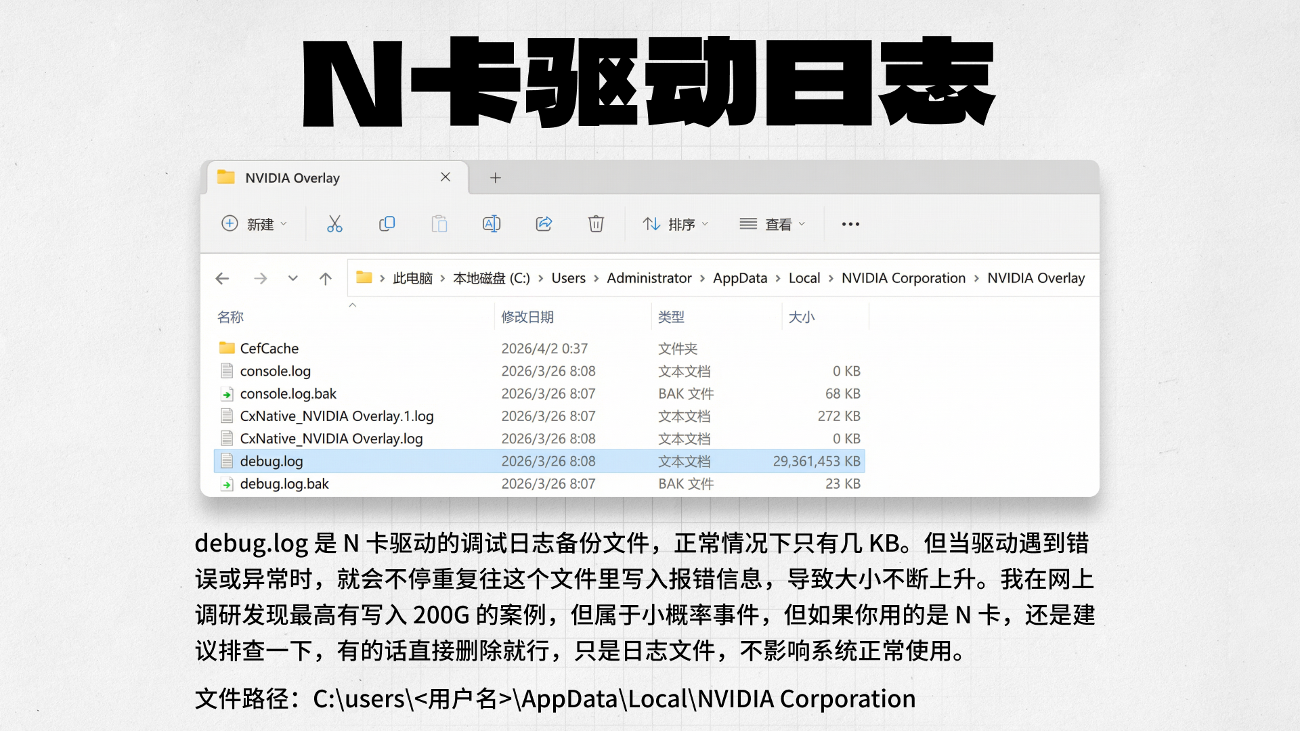Click the Copy icon in toolbar
The height and width of the screenshot is (731, 1300).
click(x=387, y=224)
